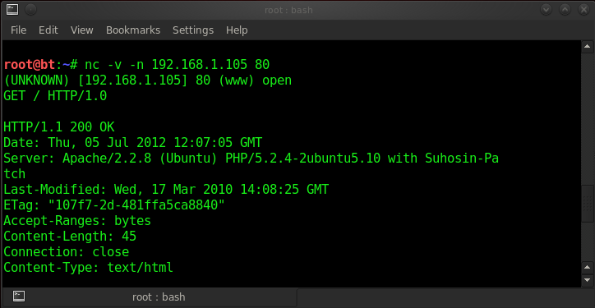This screenshot has width=595, height=308.
Task: Click the wrapped 'tch' text line
Action: [15, 174]
